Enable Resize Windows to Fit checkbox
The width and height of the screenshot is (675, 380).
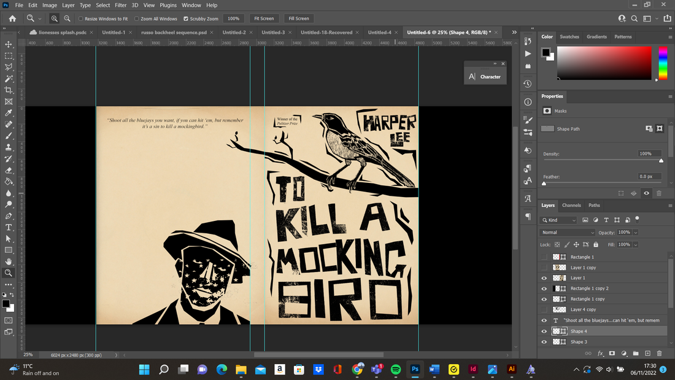(80, 19)
